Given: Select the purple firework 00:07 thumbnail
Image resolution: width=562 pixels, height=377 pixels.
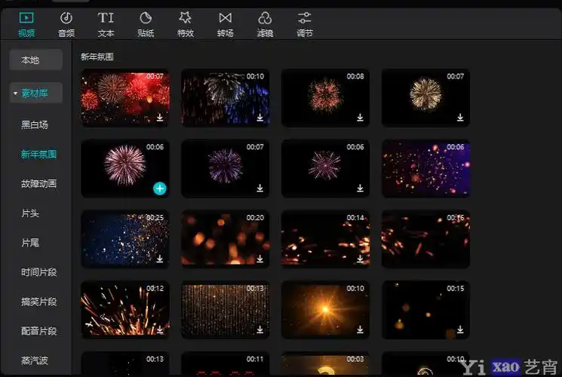Looking at the screenshot, I should (x=226, y=168).
